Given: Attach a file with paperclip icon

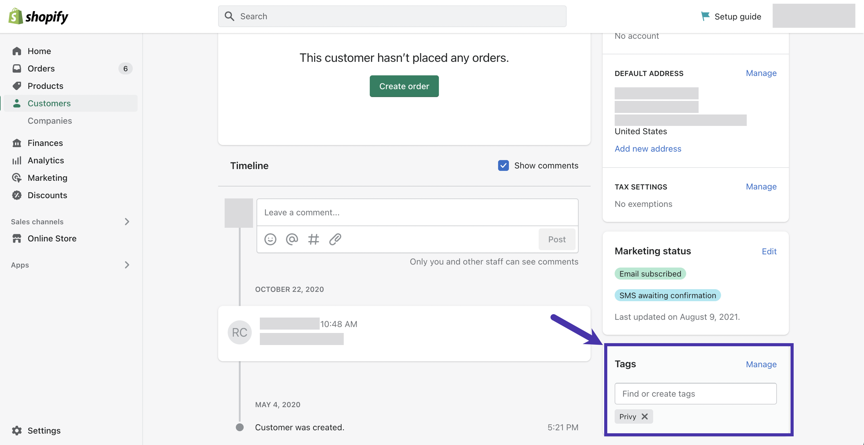Looking at the screenshot, I should 335,239.
